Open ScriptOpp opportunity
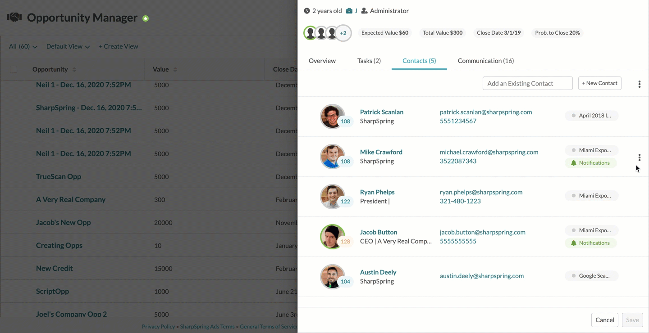The width and height of the screenshot is (649, 333). 53,291
